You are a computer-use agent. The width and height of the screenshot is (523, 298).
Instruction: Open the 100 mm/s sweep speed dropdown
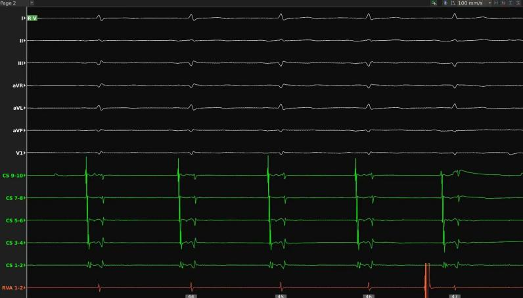point(470,3)
